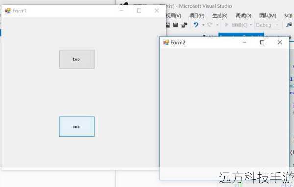Expand the Undo history dropdown arrow
The width and height of the screenshot is (294, 187).
coord(203,25)
